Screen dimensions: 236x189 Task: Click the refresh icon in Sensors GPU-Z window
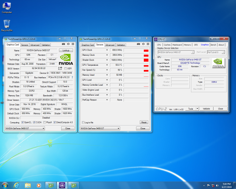(143, 44)
